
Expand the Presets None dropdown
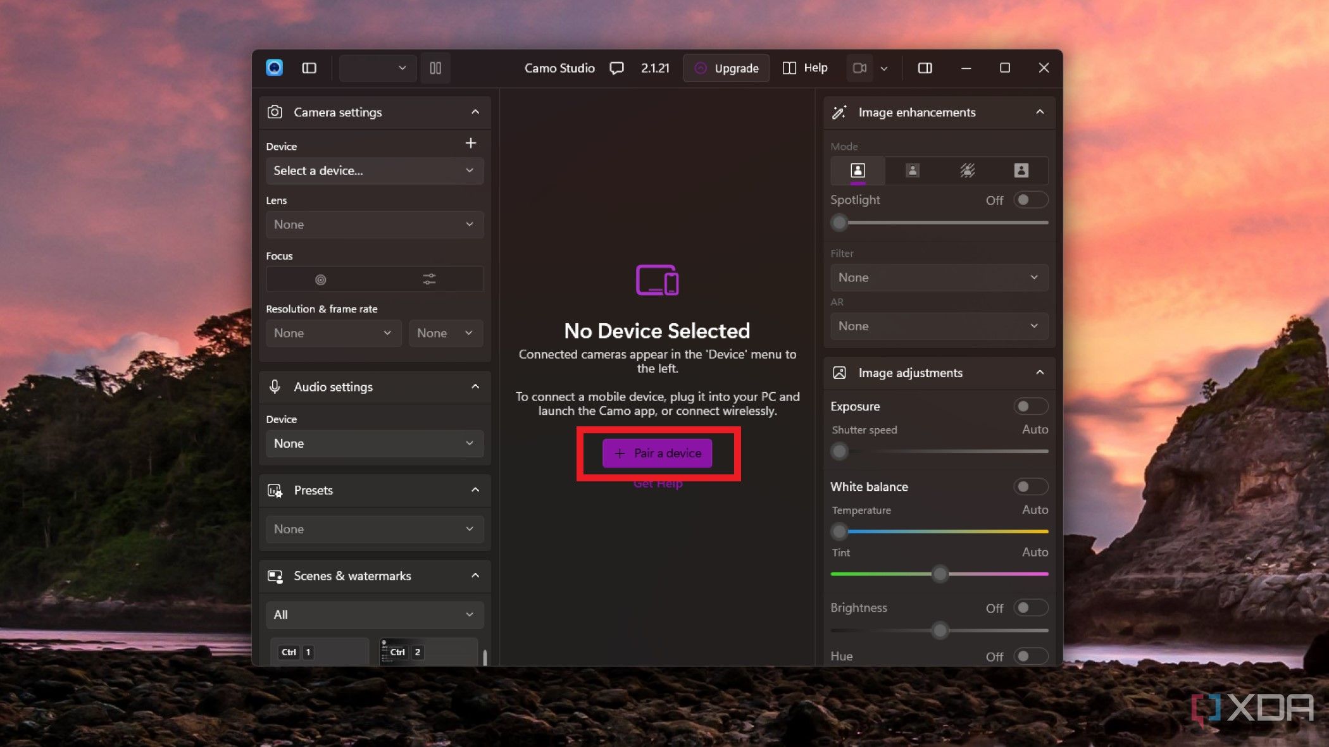point(374,529)
